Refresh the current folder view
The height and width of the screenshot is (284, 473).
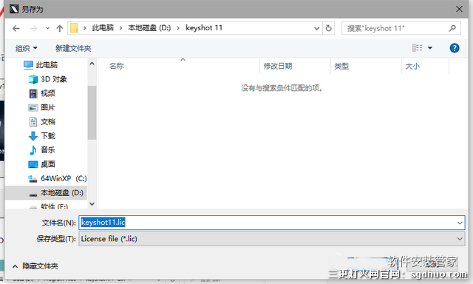328,28
